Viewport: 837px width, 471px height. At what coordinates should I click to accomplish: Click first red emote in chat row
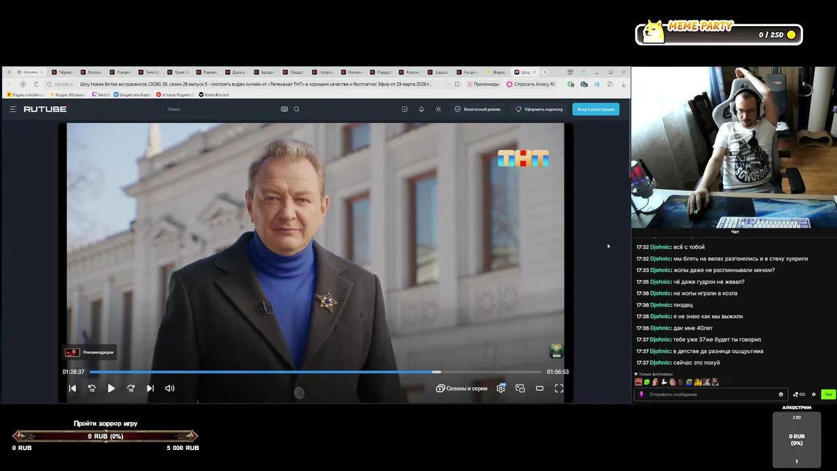(x=638, y=382)
